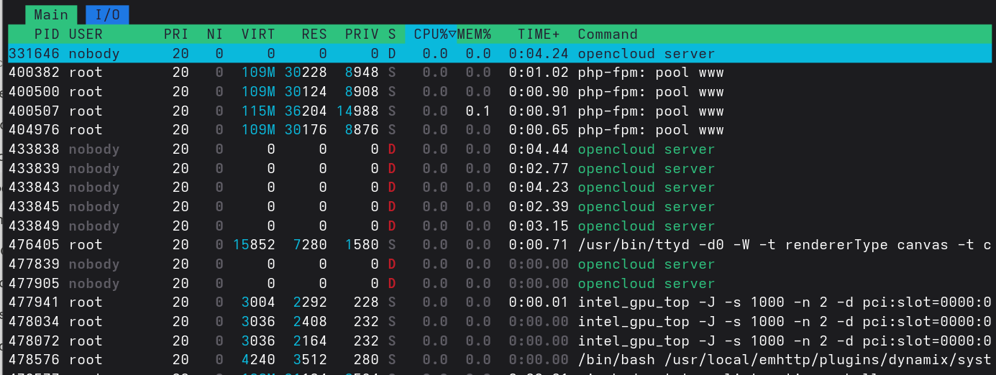Sort by the PRI column header

coord(176,34)
